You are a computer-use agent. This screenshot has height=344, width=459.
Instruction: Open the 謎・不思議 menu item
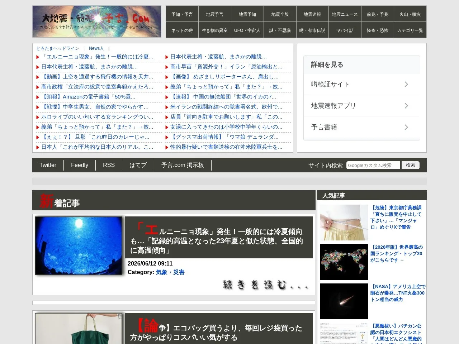point(280,30)
